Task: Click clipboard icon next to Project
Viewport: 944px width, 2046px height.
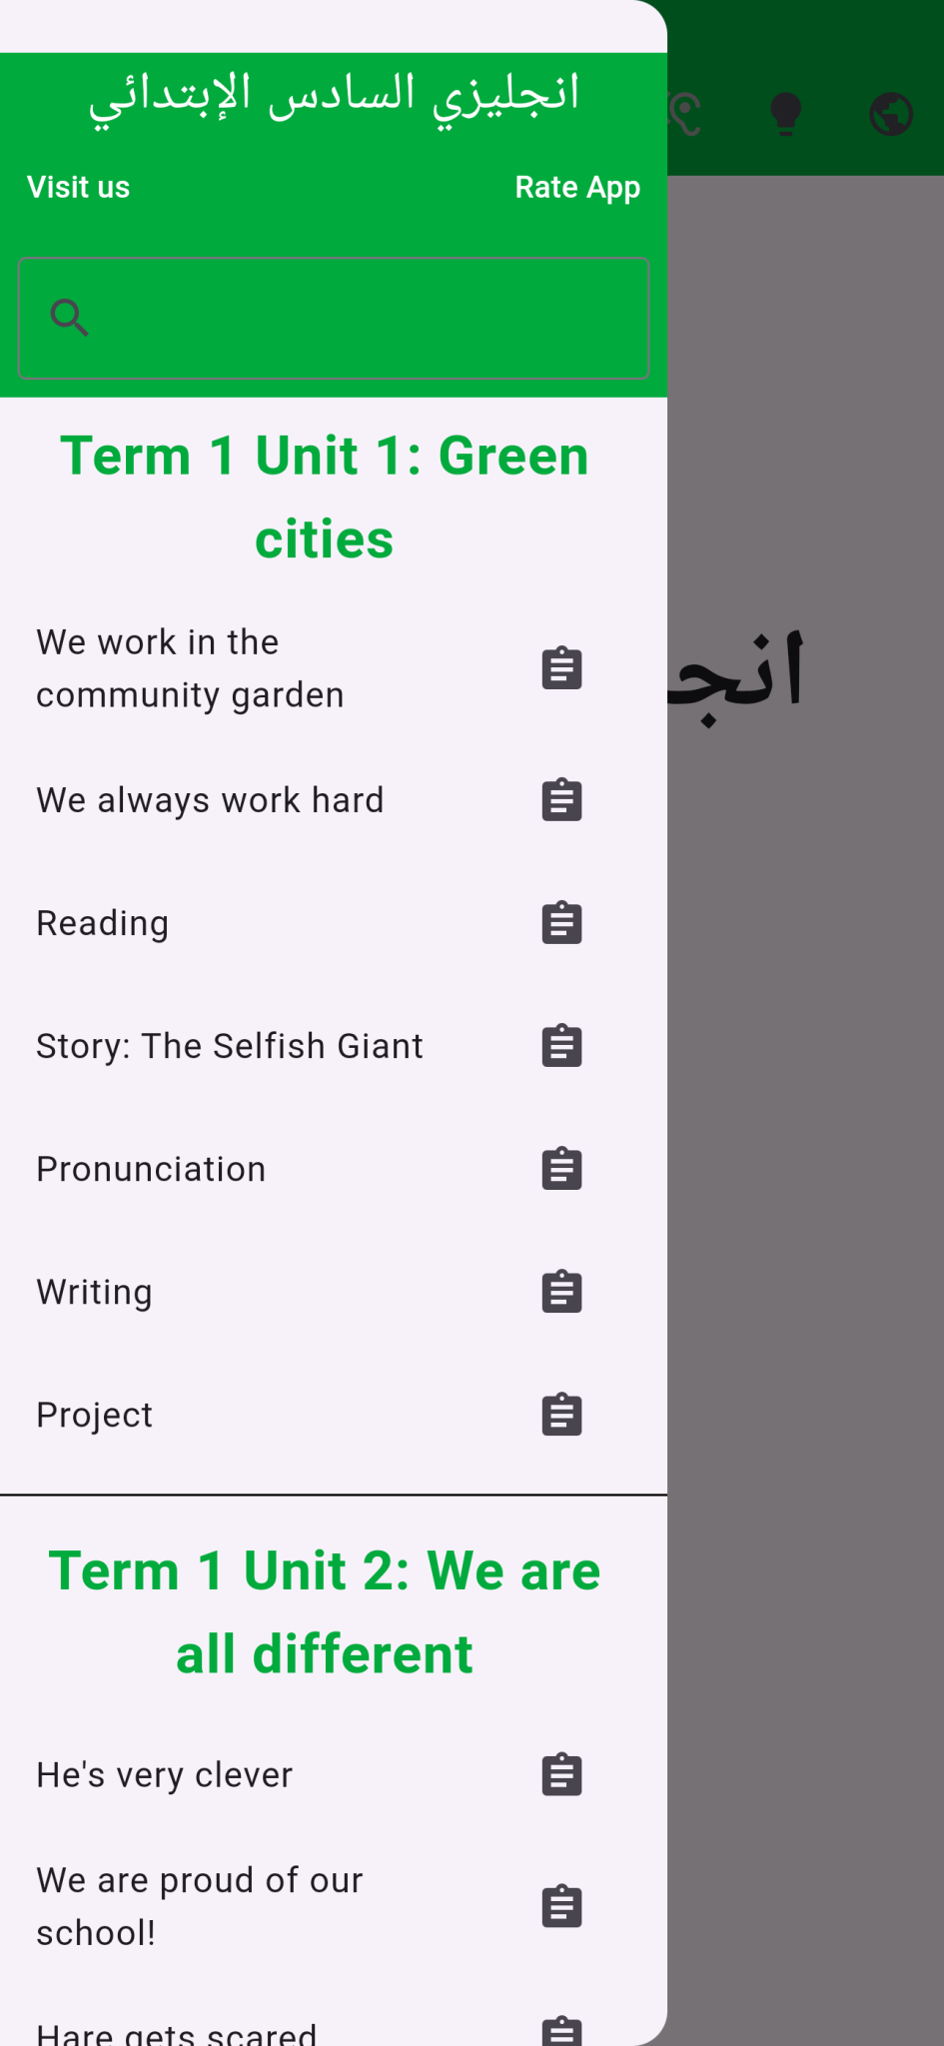Action: pos(561,1415)
